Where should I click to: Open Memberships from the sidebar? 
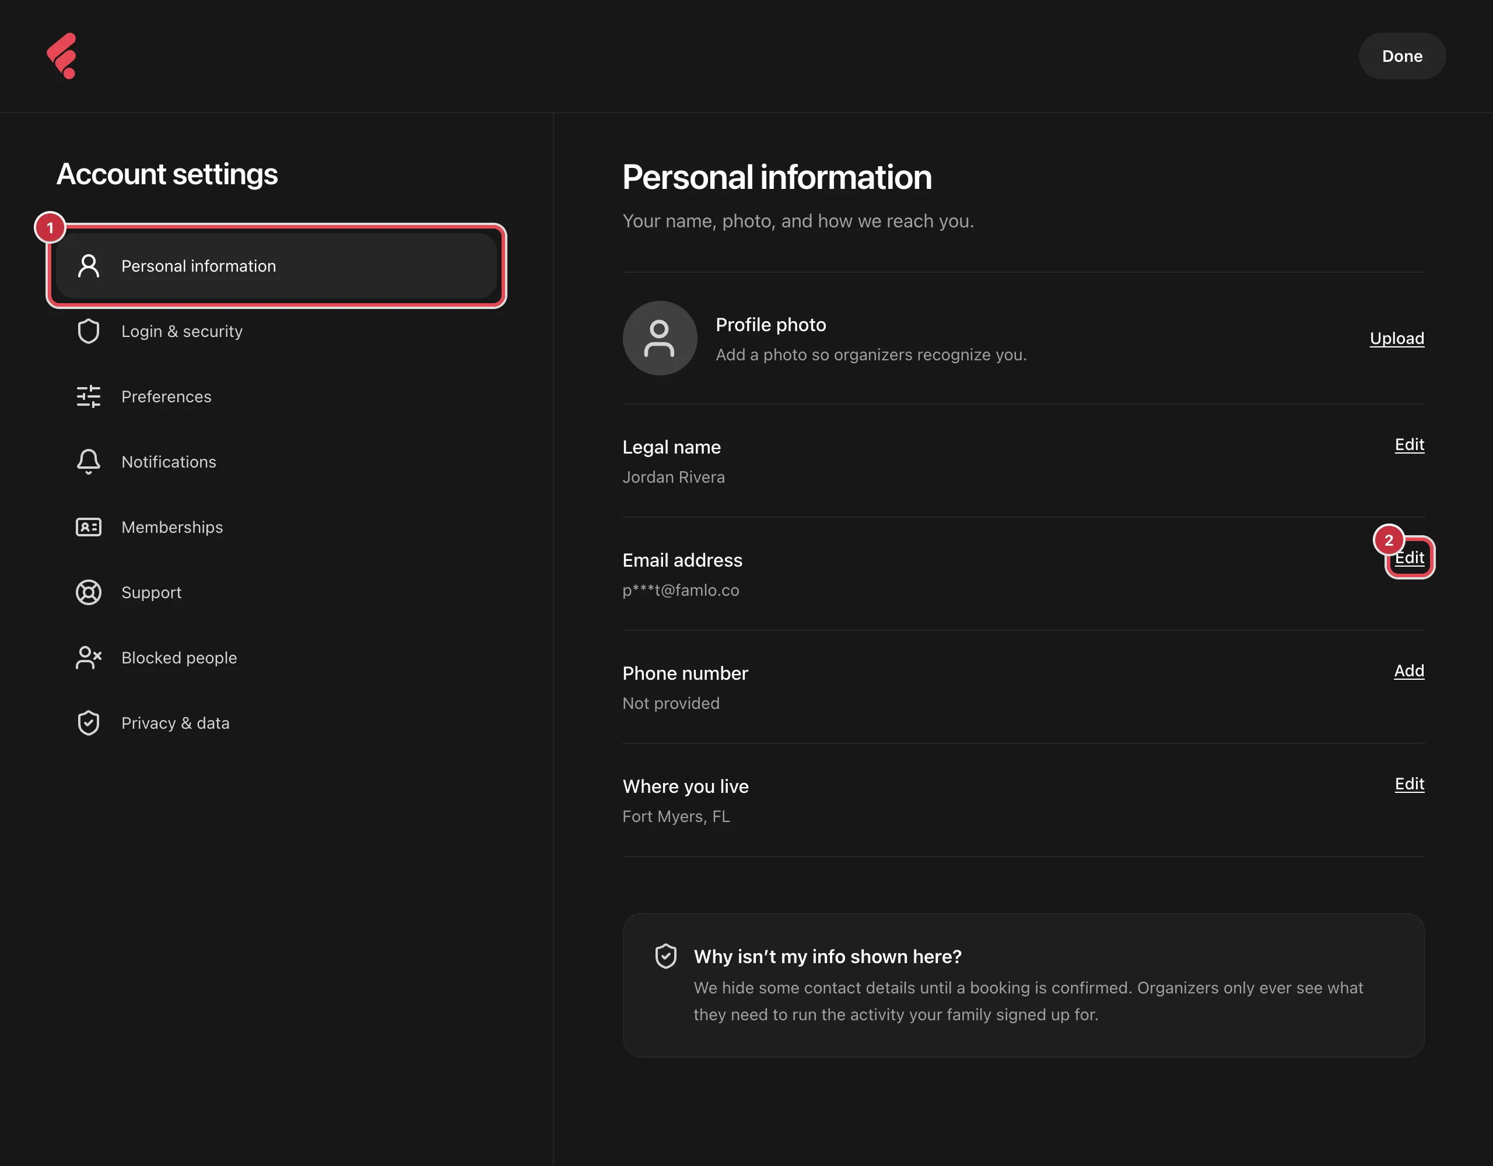click(276, 527)
